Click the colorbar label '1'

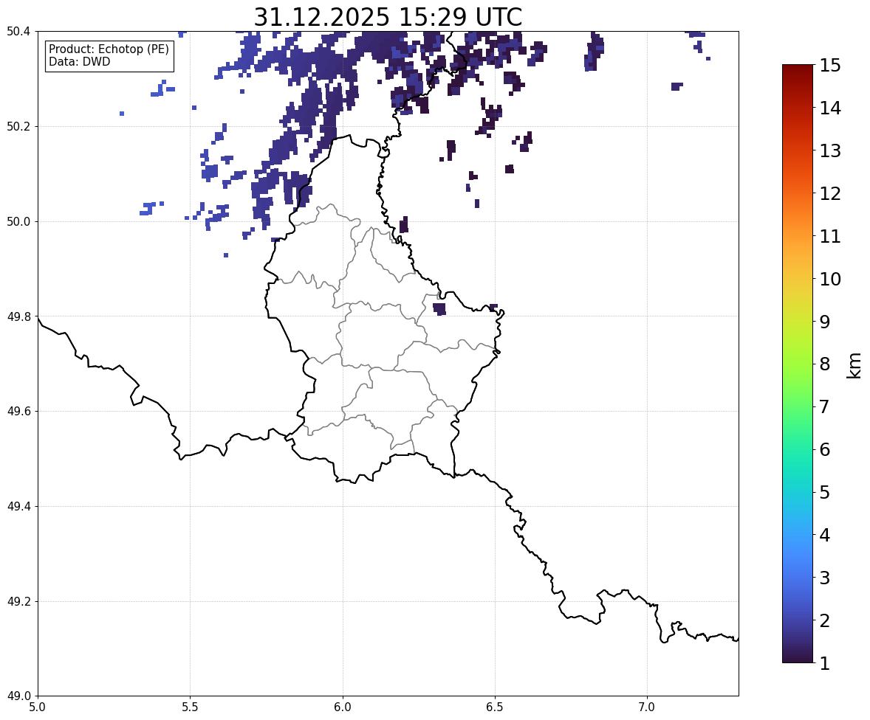coord(825,663)
